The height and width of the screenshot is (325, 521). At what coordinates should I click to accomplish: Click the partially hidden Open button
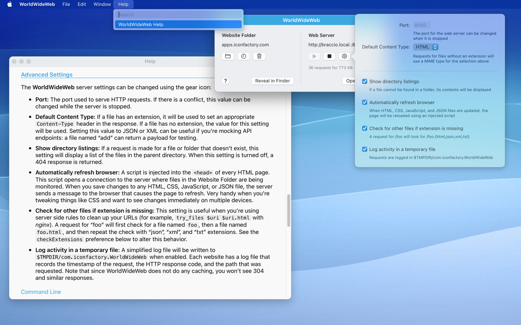[349, 81]
